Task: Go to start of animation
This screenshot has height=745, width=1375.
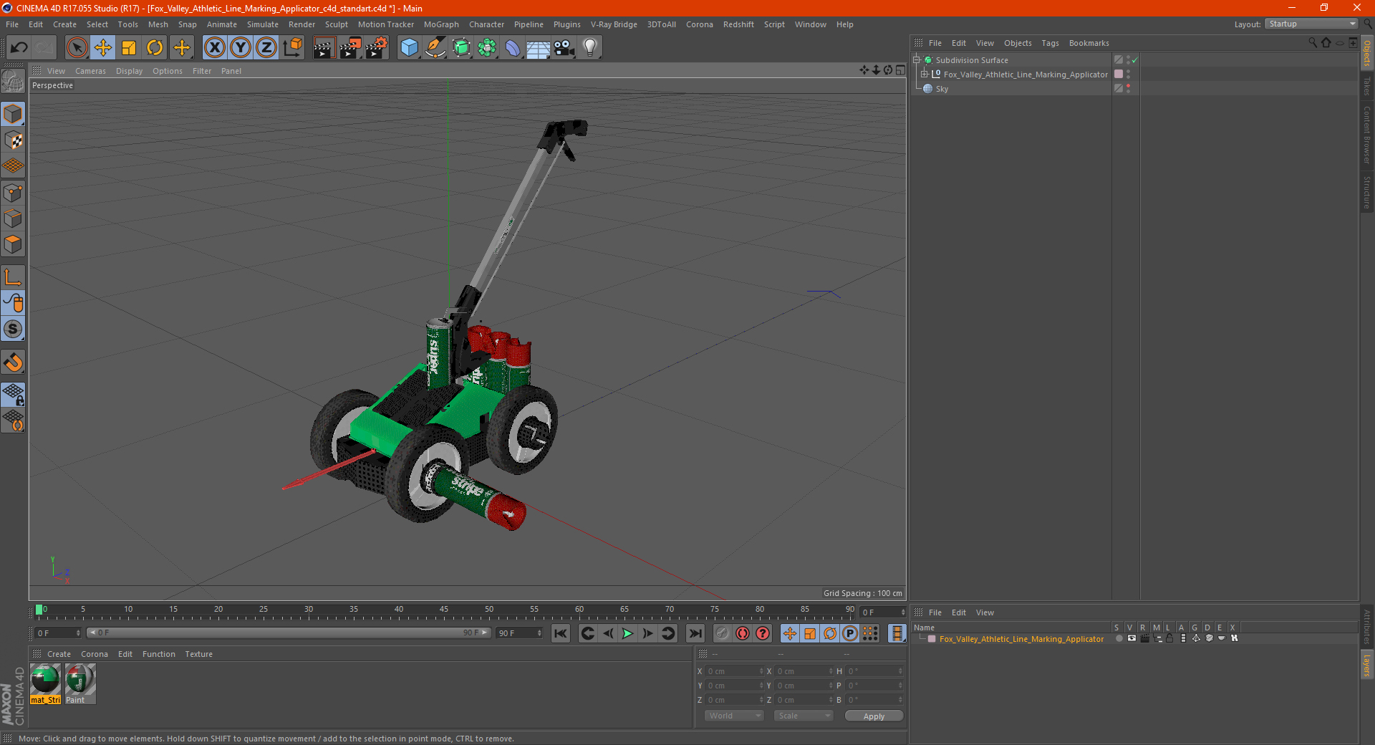Action: 561,633
